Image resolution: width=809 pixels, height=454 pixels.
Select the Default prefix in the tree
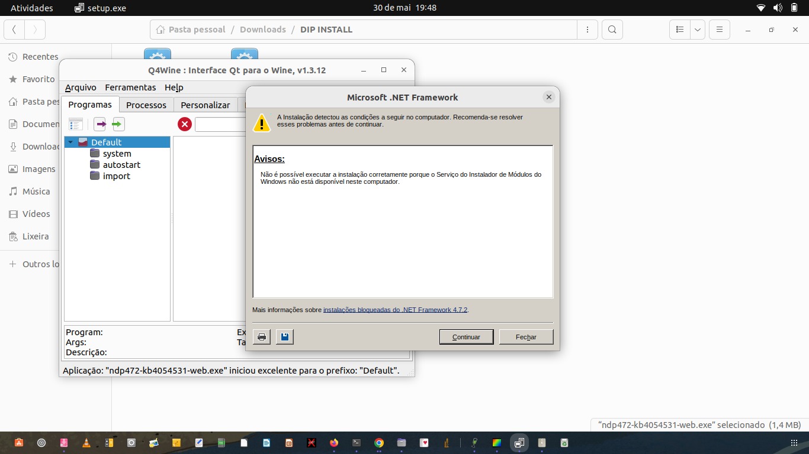tap(117, 142)
